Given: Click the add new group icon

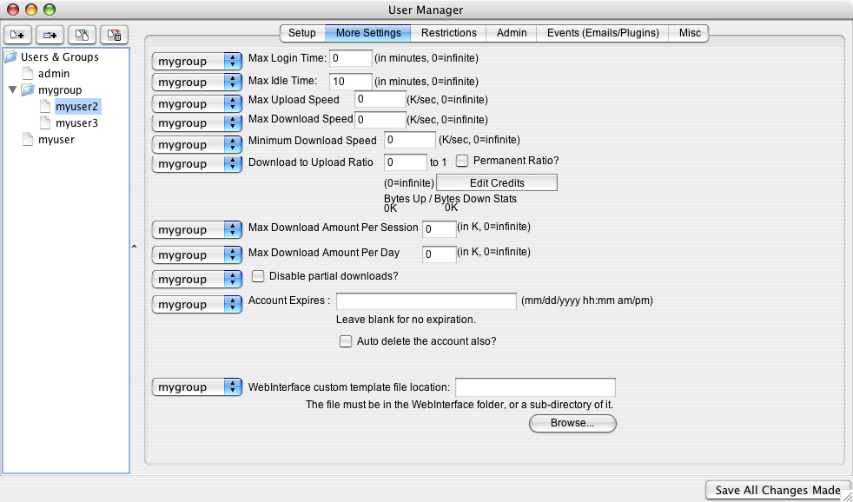Looking at the screenshot, I should click(50, 35).
